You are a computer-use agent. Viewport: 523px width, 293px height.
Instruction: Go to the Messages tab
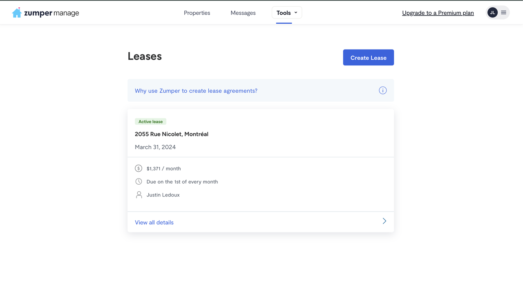(243, 13)
